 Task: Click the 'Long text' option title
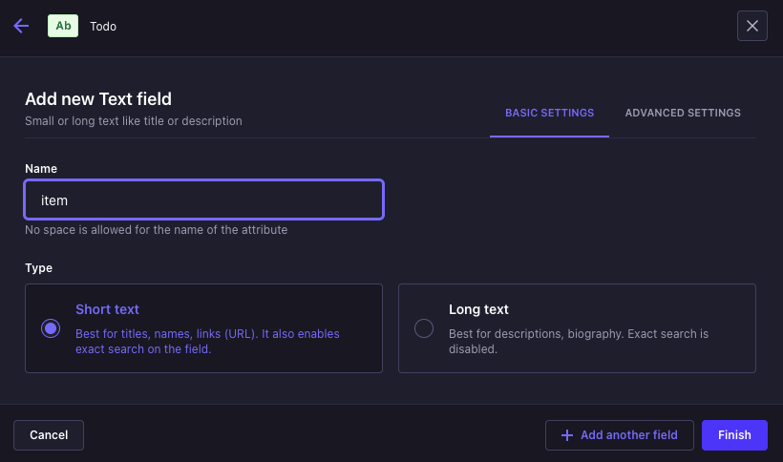[x=478, y=309]
